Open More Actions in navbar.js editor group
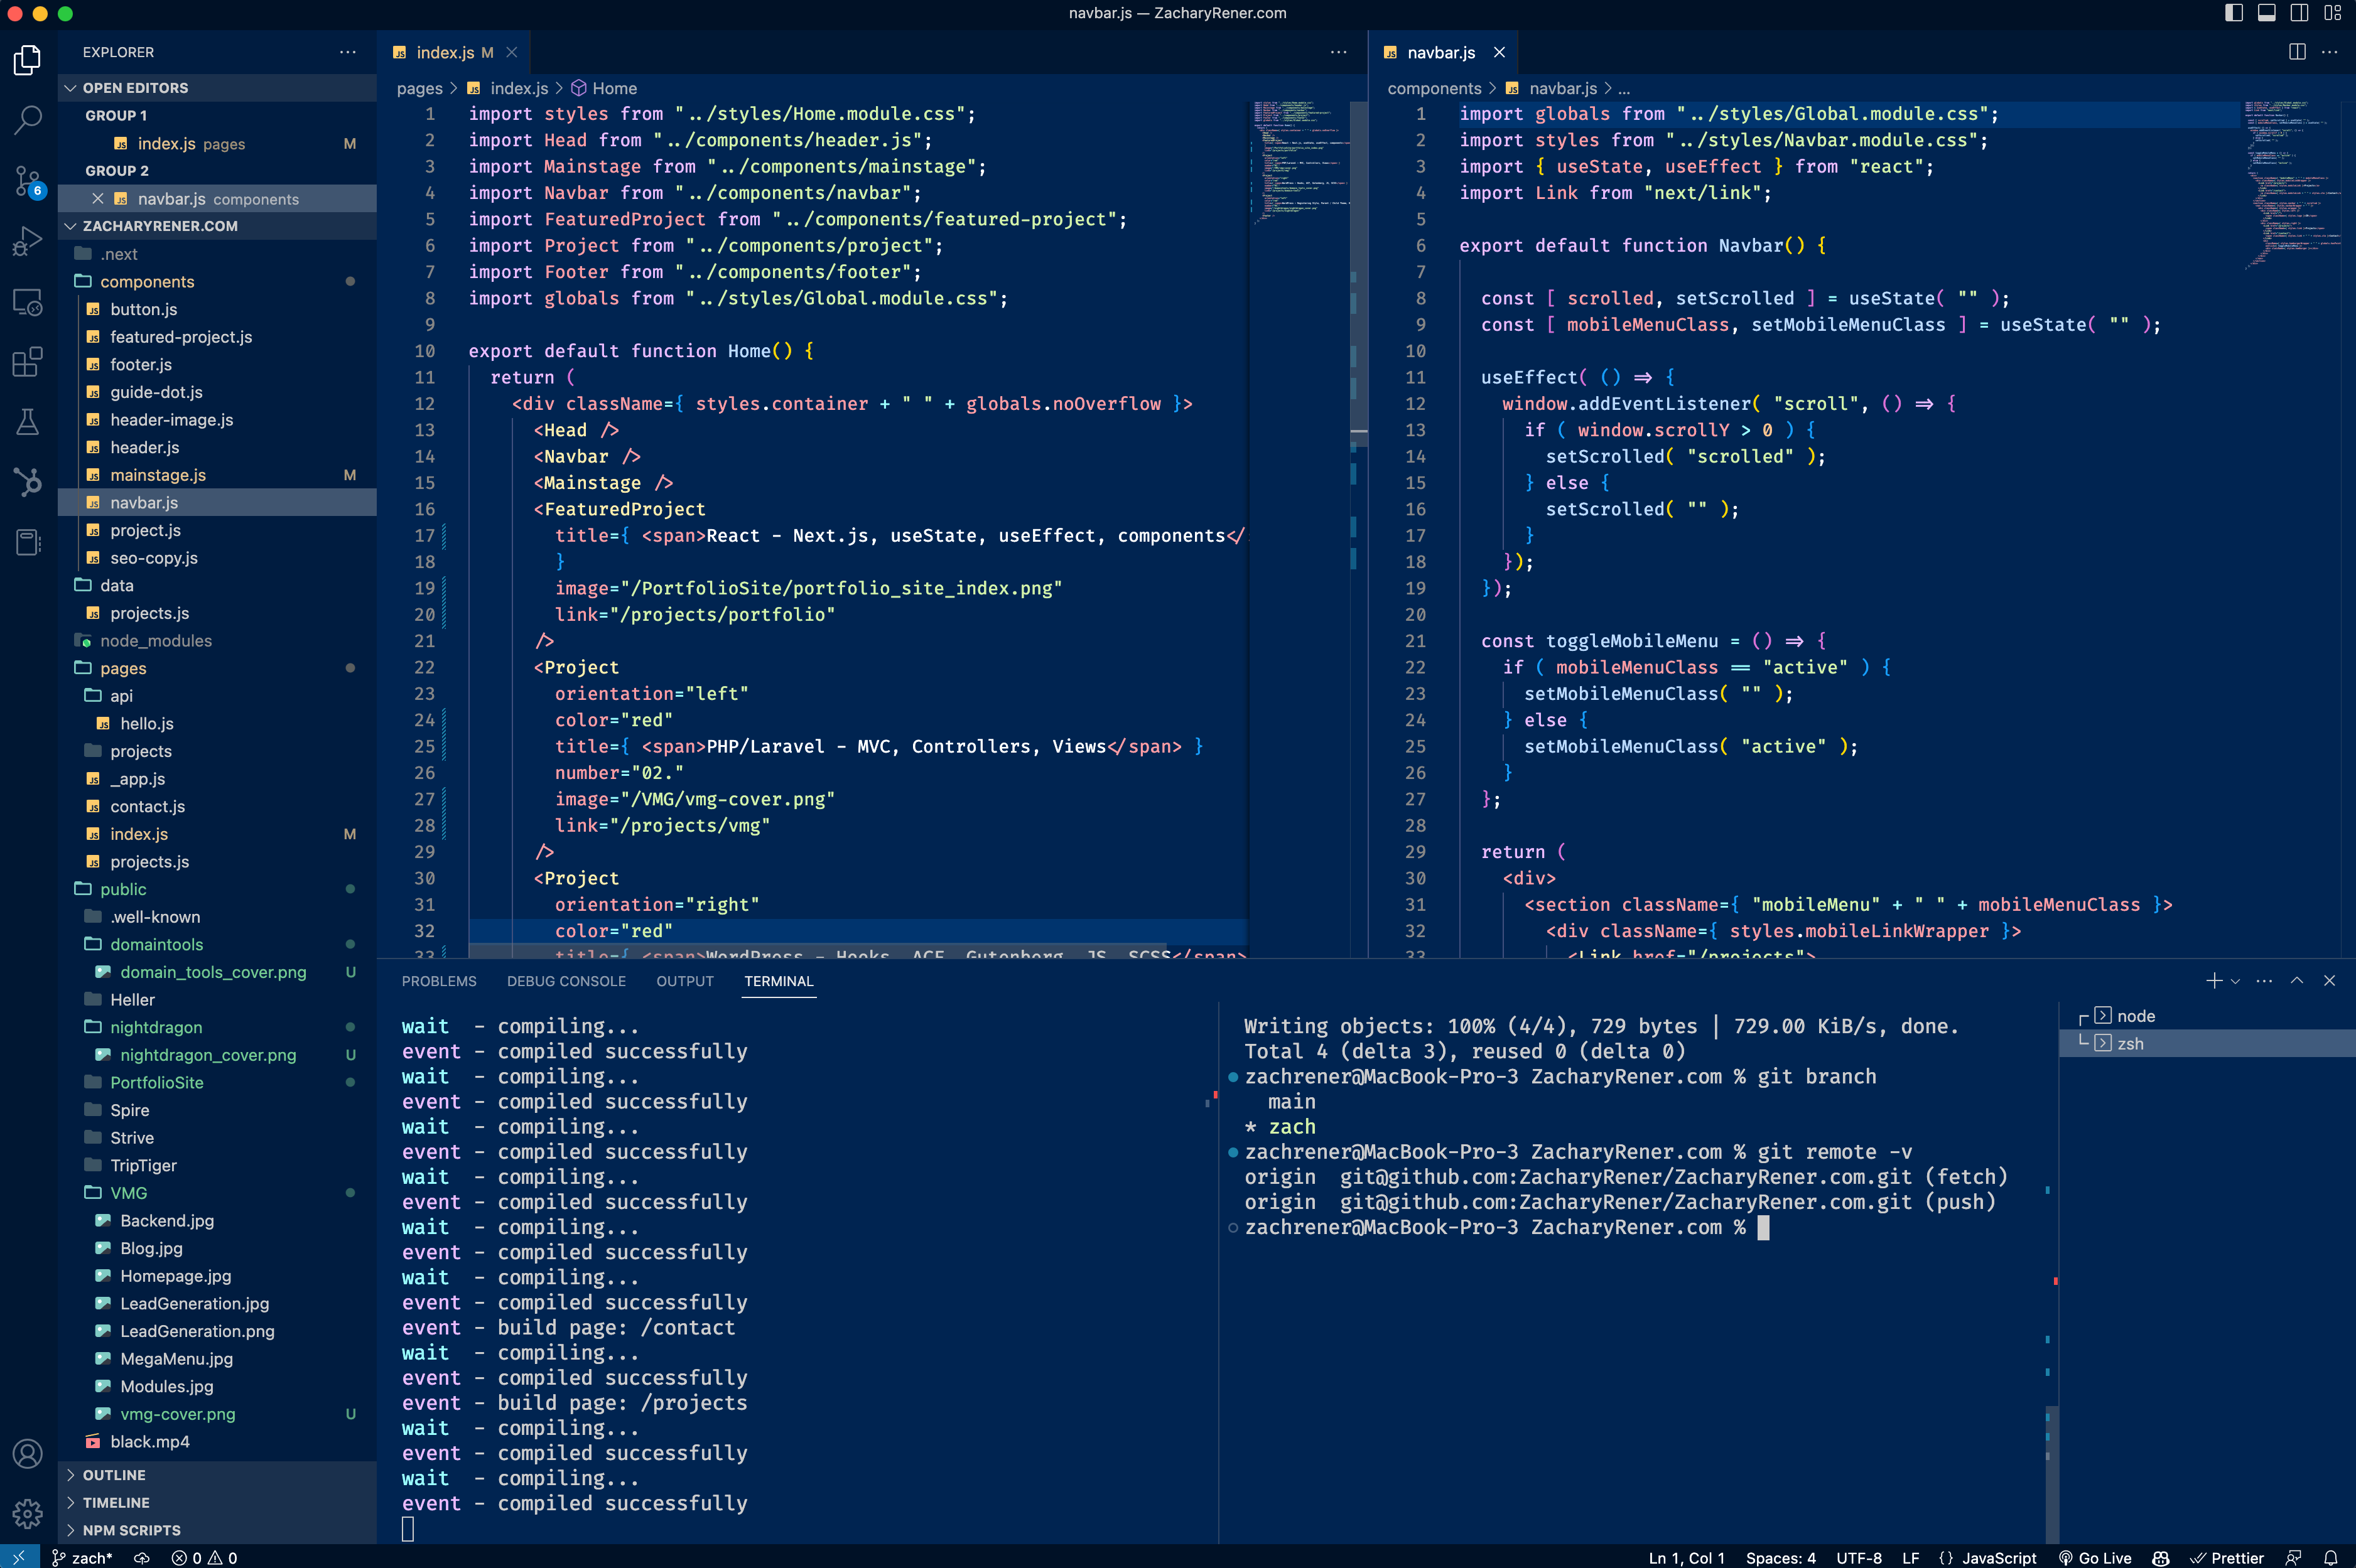Image resolution: width=2356 pixels, height=1568 pixels. 2329,52
